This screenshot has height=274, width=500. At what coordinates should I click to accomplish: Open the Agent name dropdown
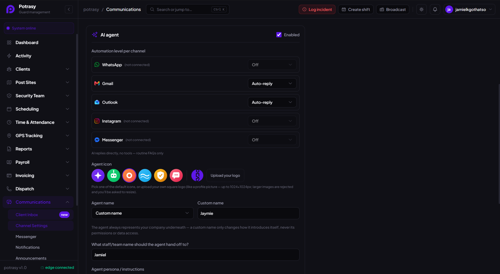tap(142, 213)
